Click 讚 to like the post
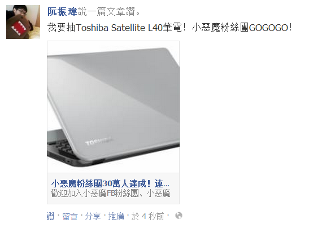Viewport: 309px width, 228px height. [x=51, y=216]
